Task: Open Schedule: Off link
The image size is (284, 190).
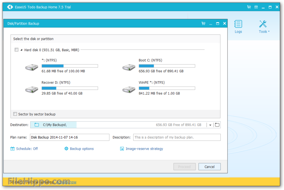Action: click(27, 149)
